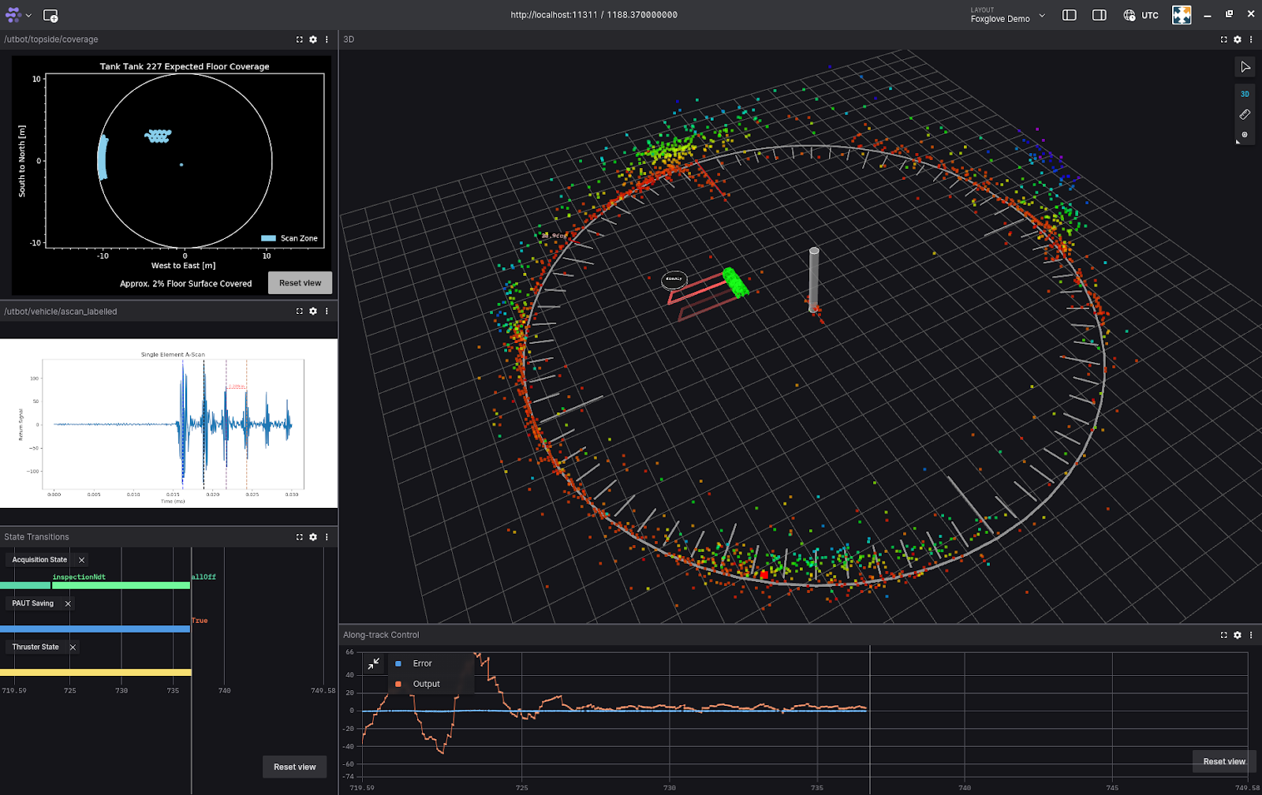Toggle the right sidebar

point(1100,15)
